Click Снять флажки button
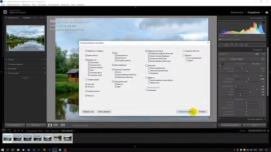Image resolution: width=271 pixels, height=152 pixels. coord(104,111)
